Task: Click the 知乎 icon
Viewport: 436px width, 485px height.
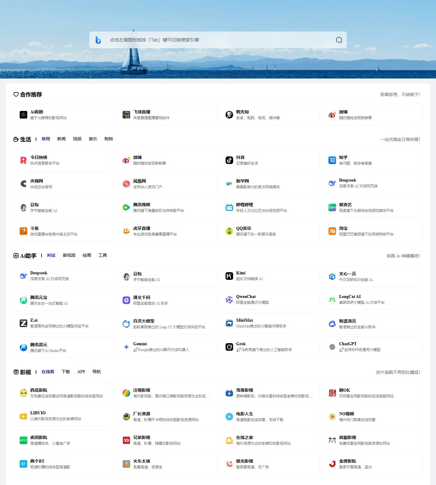Action: click(x=332, y=160)
